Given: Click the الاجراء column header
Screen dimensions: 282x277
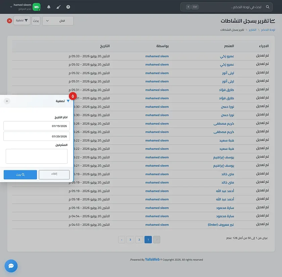Looking at the screenshot, I should pyautogui.click(x=264, y=46).
